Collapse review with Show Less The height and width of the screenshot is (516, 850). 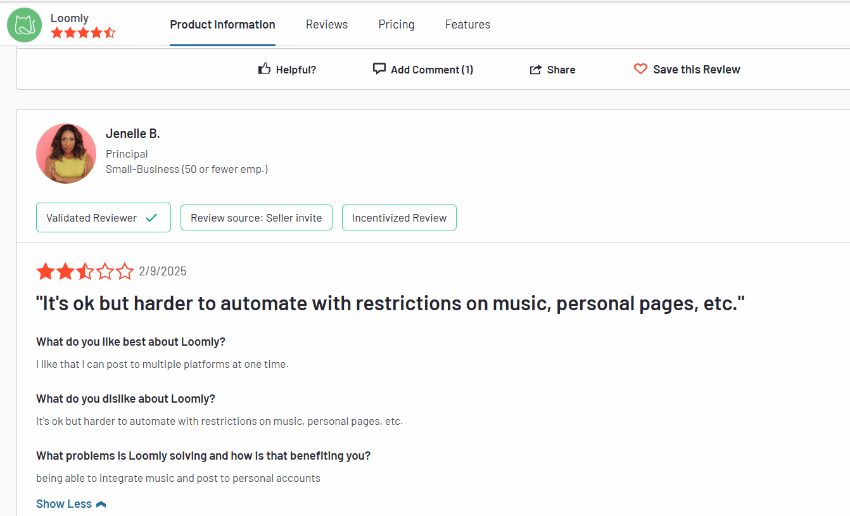pyautogui.click(x=64, y=504)
